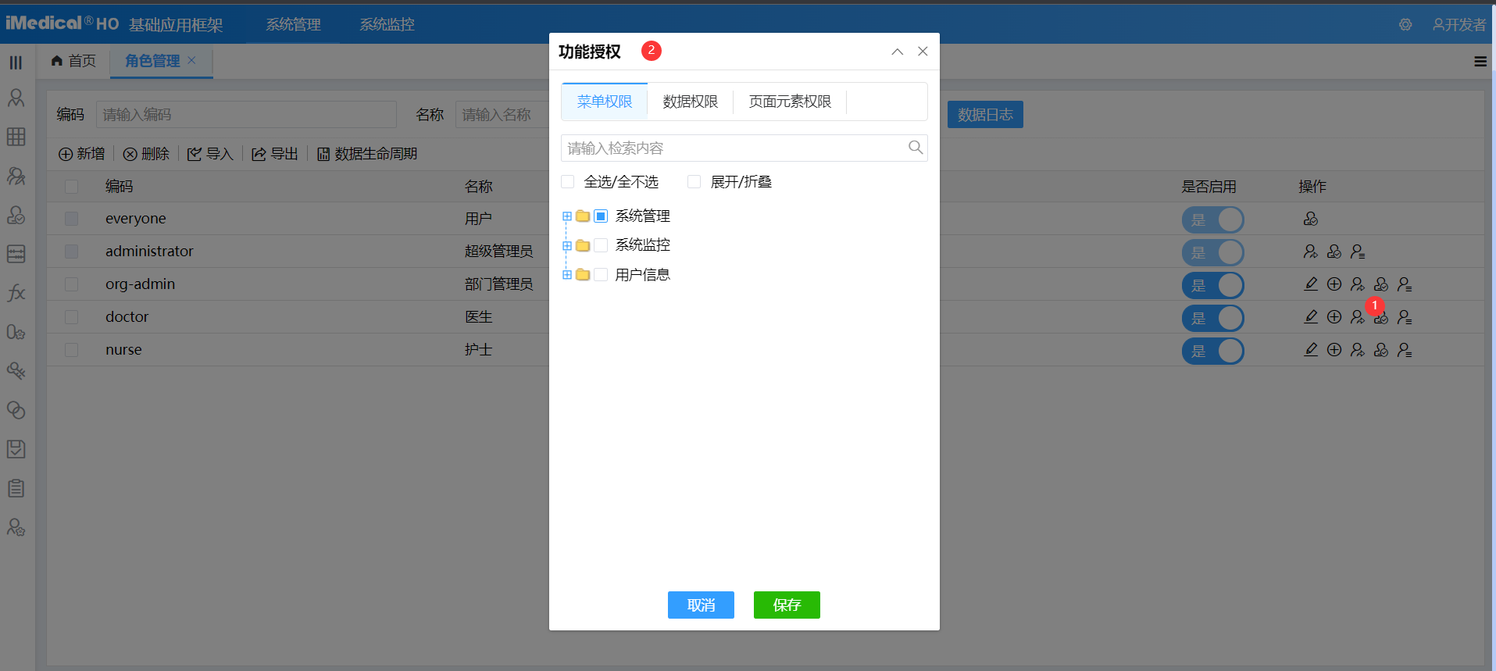
Task: Expand the 用户信息 tree node
Action: pos(567,275)
